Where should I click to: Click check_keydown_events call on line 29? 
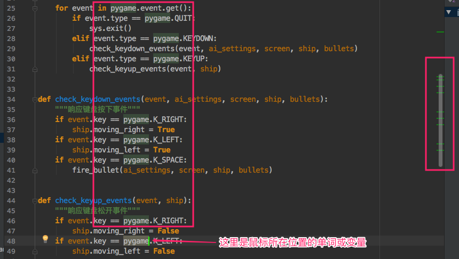click(132, 49)
